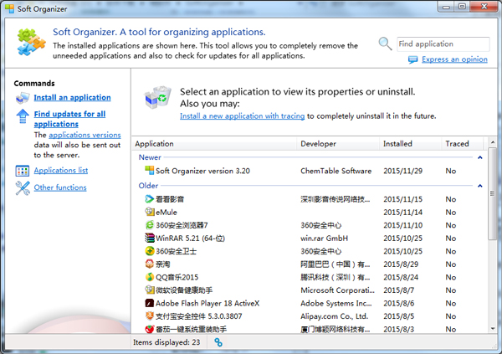Click the QQ音乐2015 icon
The width and height of the screenshot is (502, 354).
[150, 277]
